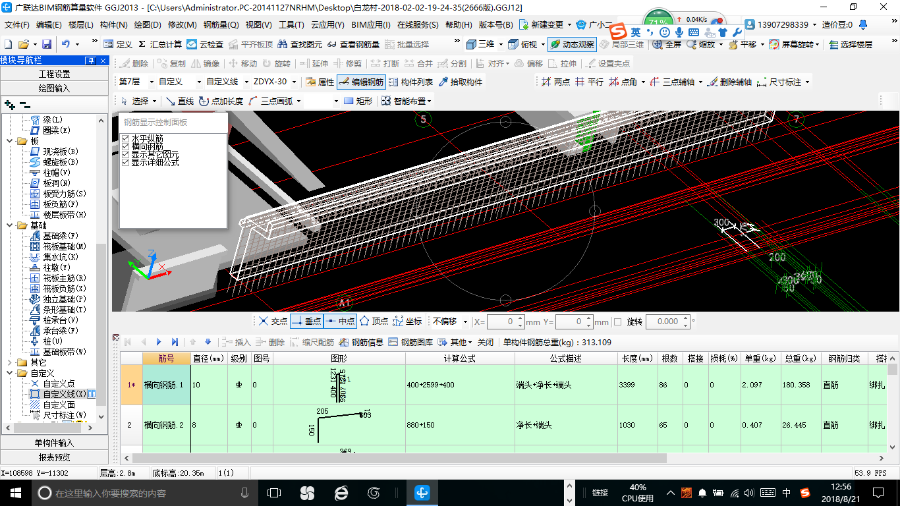Toggle 中点 midpoint snap

(x=340, y=322)
